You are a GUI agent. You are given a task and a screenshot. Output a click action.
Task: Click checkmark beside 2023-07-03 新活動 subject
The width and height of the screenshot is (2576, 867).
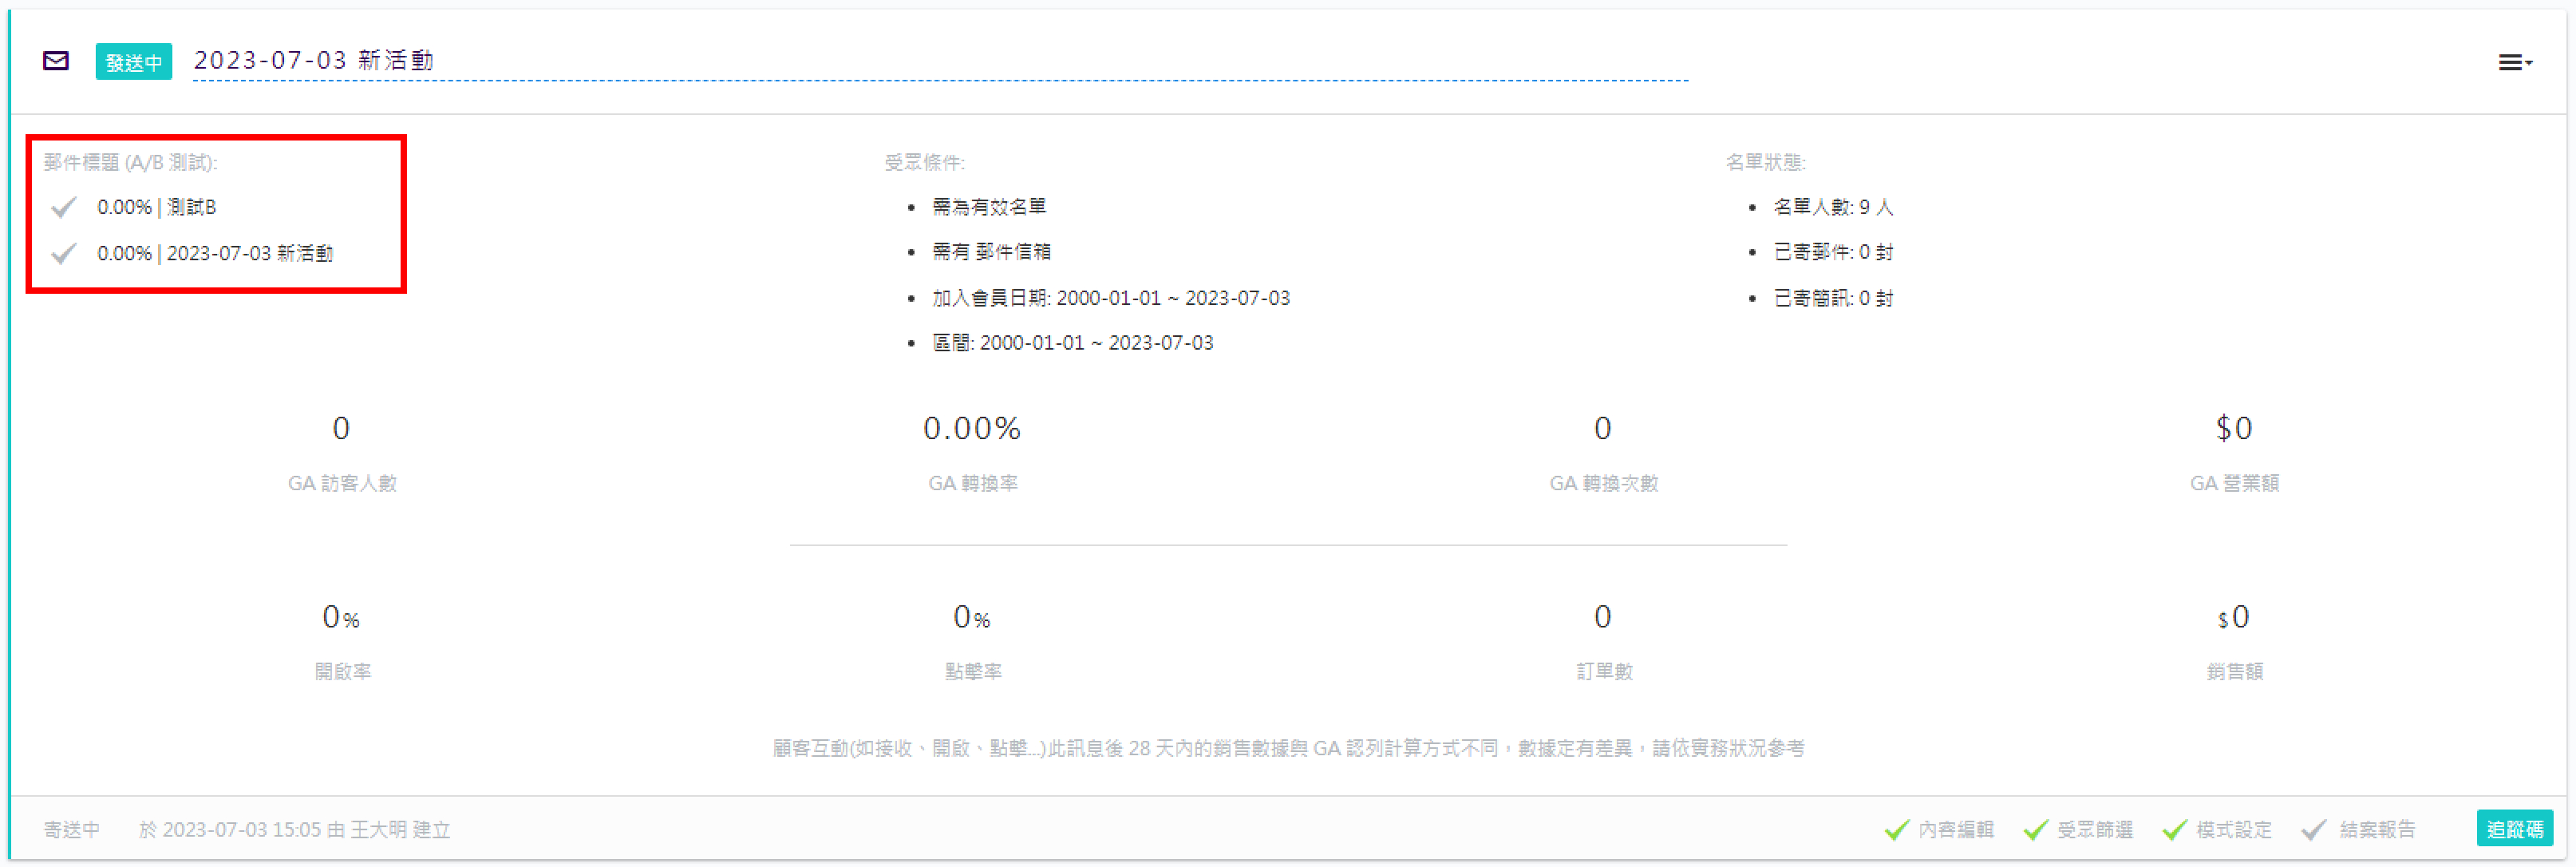[x=64, y=253]
